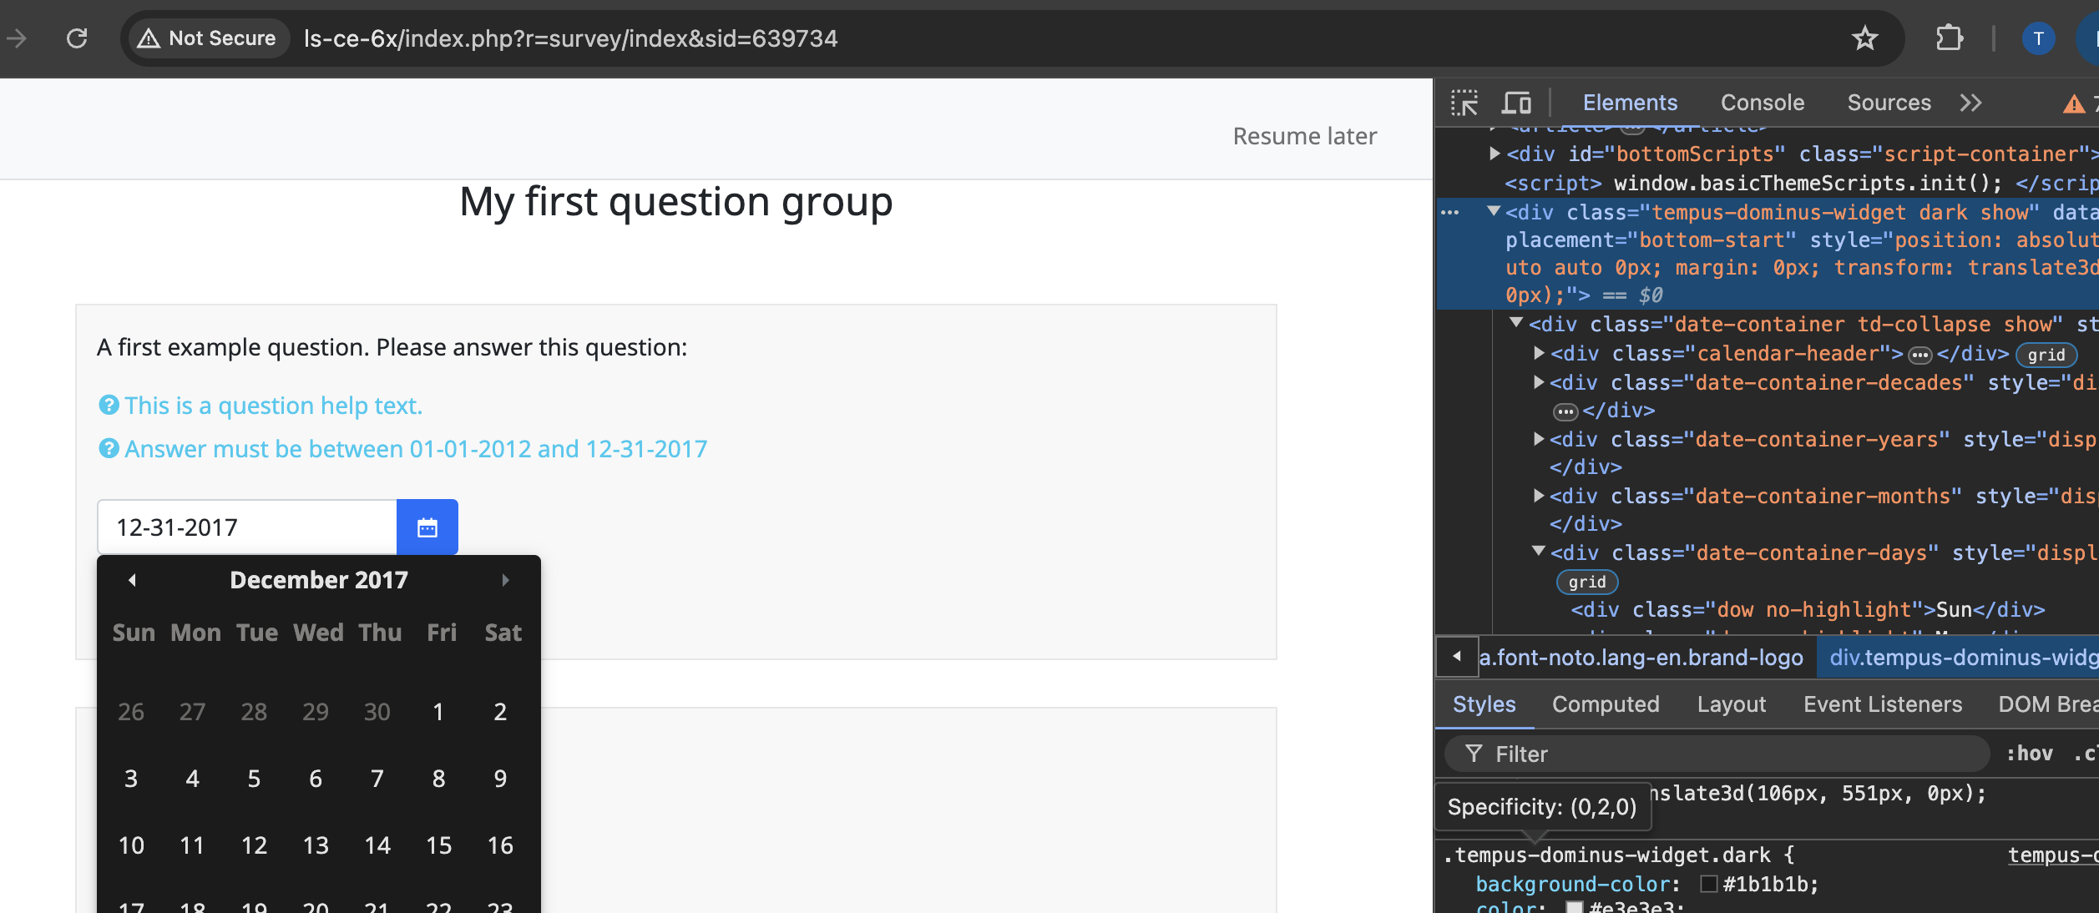This screenshot has width=2099, height=913.
Task: Open the browser extensions puzzle icon
Action: (1950, 38)
